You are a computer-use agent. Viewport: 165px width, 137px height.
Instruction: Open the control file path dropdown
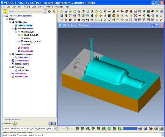[x=55, y=128]
